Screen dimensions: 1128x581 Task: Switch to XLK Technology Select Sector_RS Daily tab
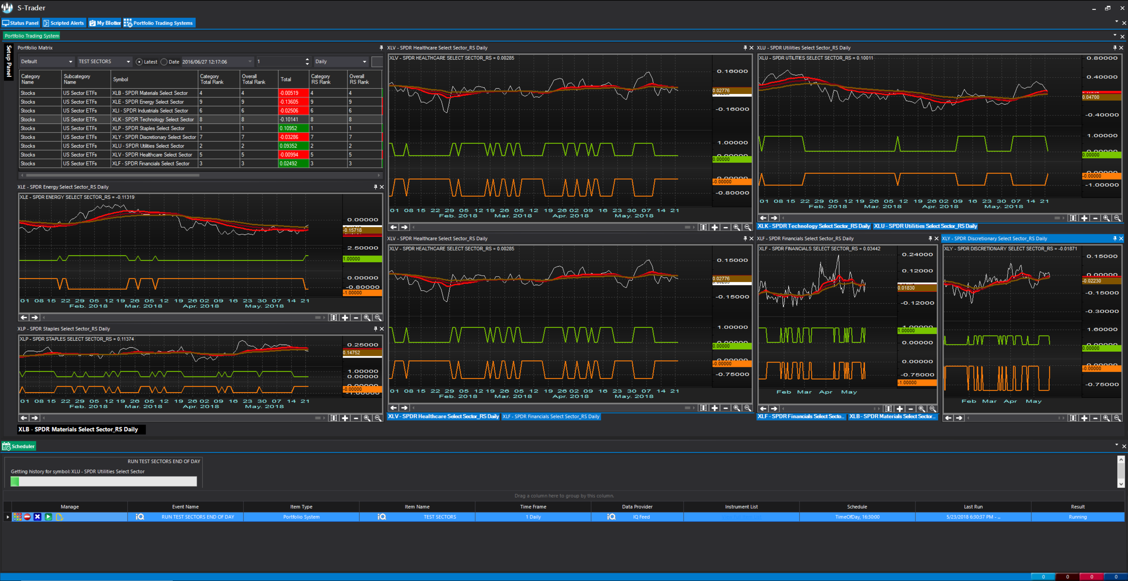pos(814,226)
